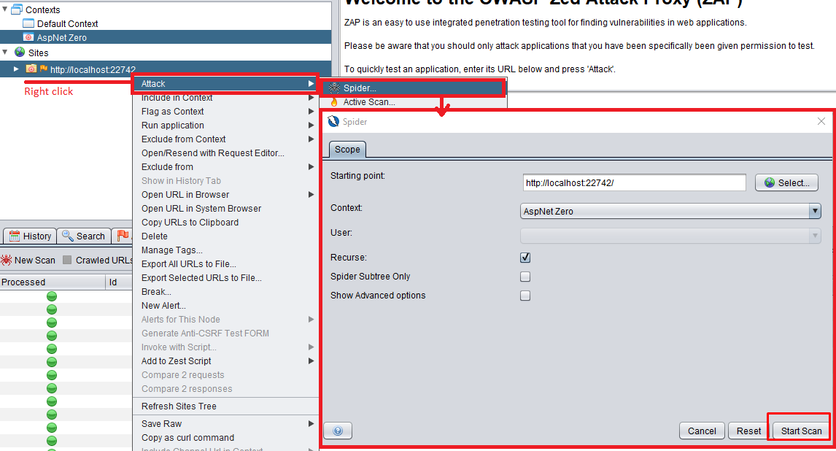Click the localhost:22742 site target icon

[31, 69]
